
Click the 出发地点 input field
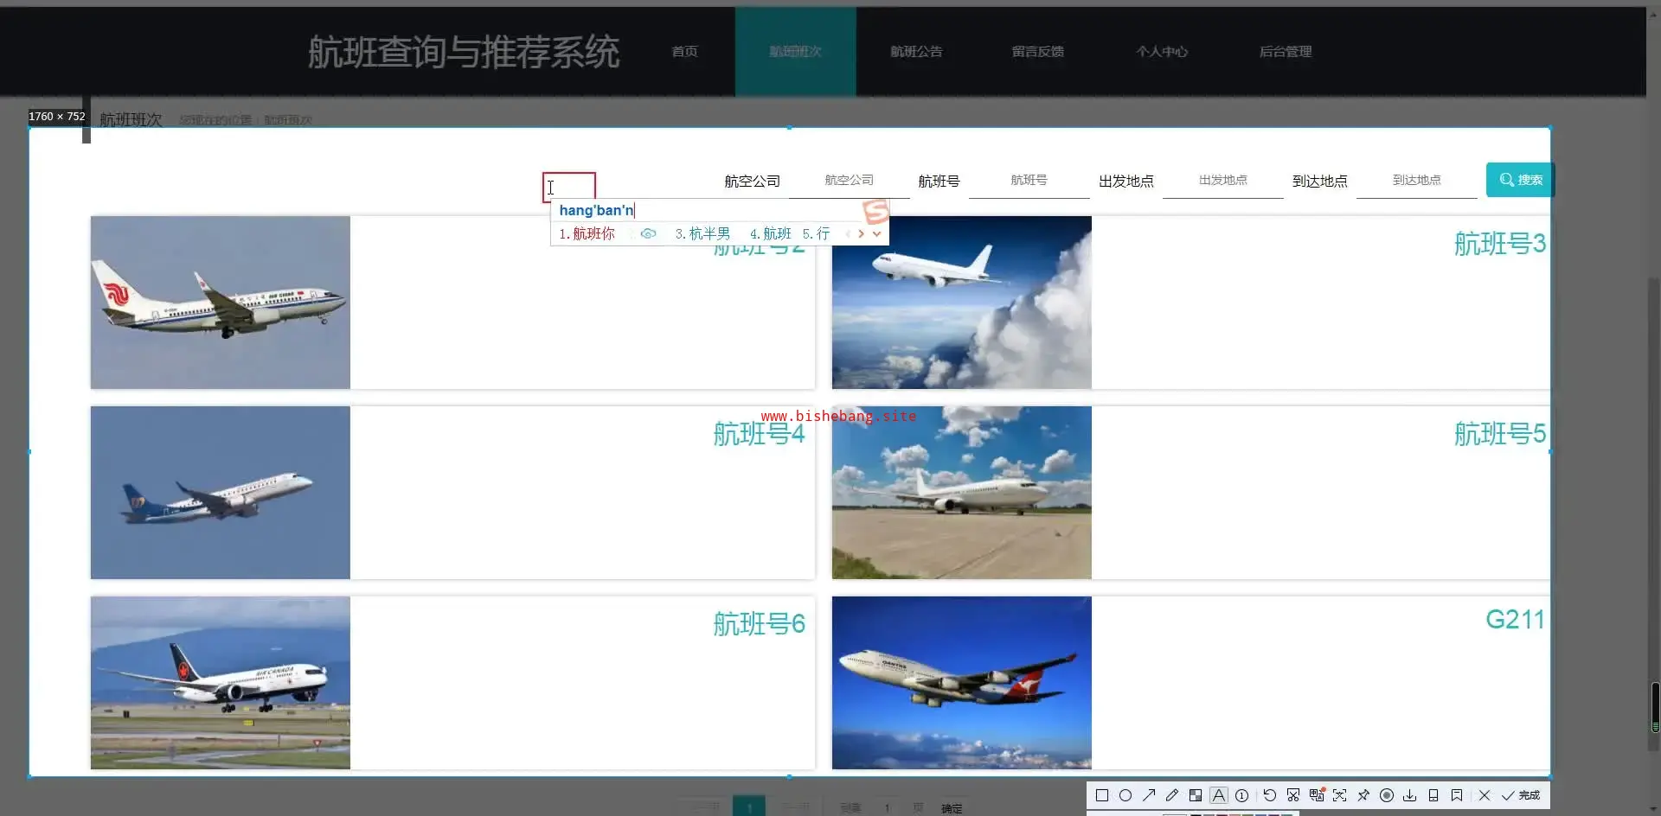(1222, 181)
